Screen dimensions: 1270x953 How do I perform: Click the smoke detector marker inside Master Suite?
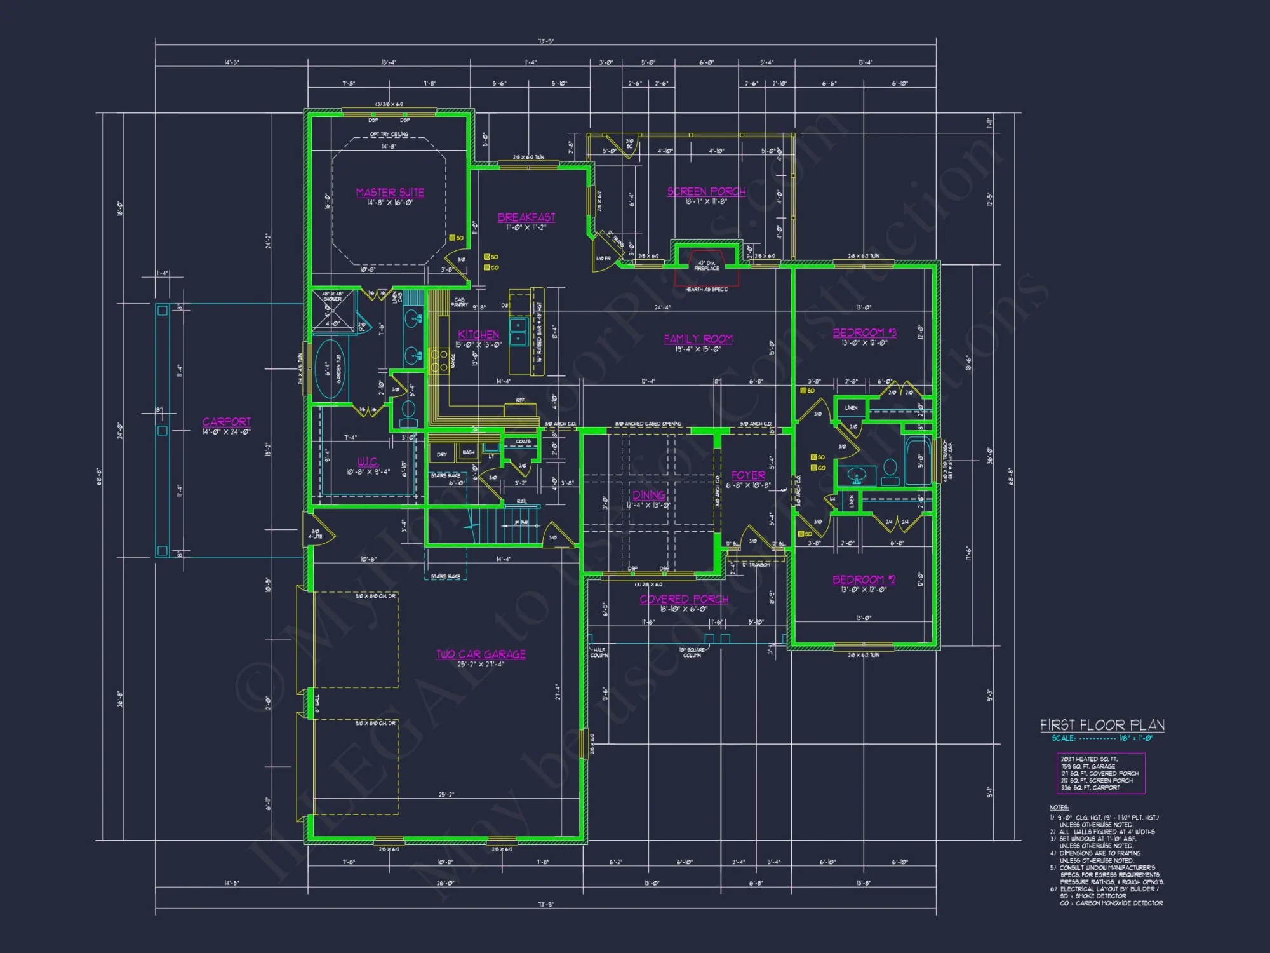coord(453,238)
